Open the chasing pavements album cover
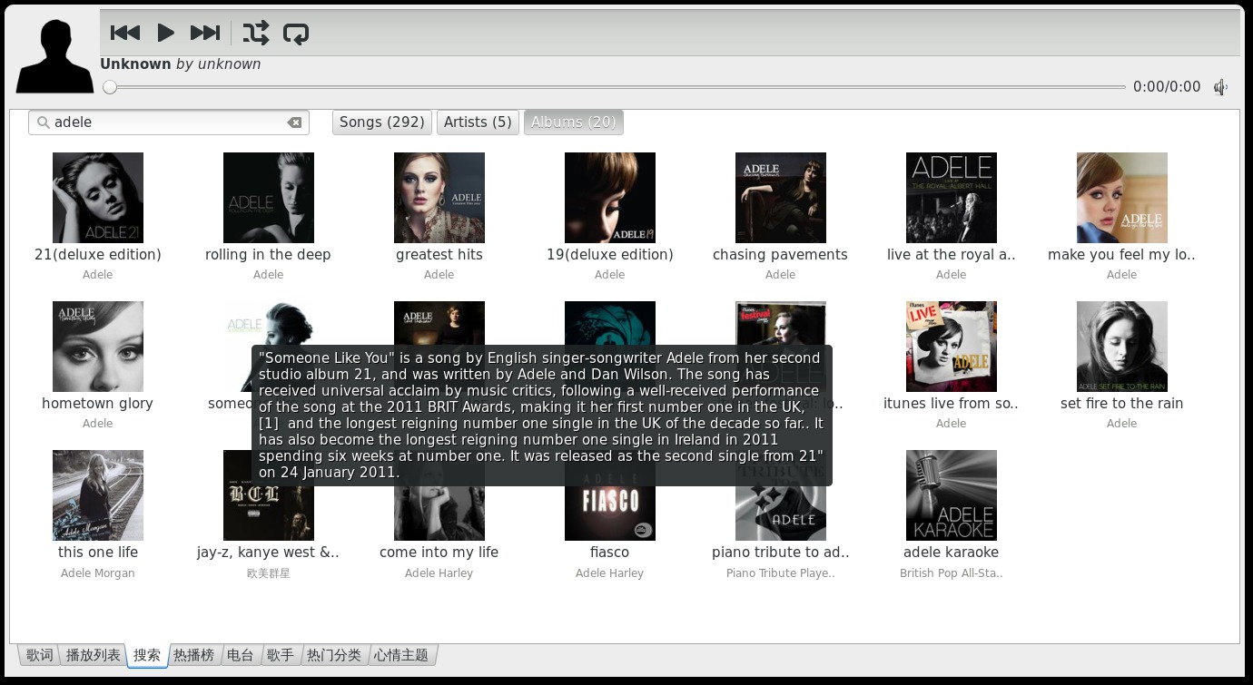 click(x=781, y=198)
